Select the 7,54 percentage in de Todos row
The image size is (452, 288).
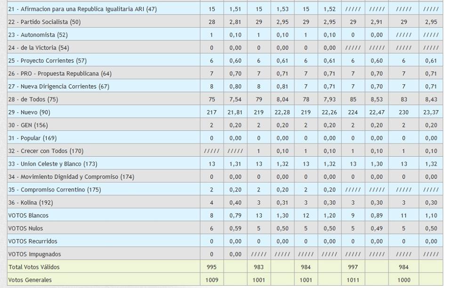pyautogui.click(x=235, y=99)
